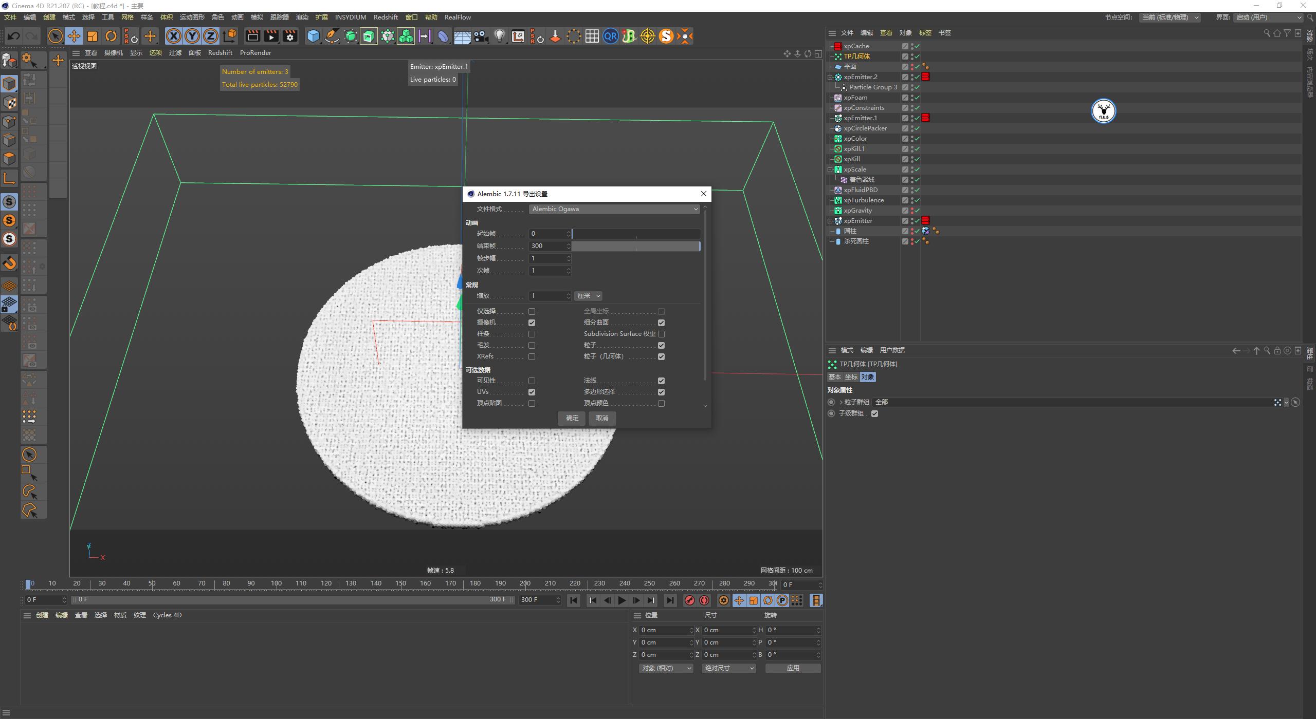Click frame 150 on the timeline slider
This screenshot has height=719, width=1316.
400,583
